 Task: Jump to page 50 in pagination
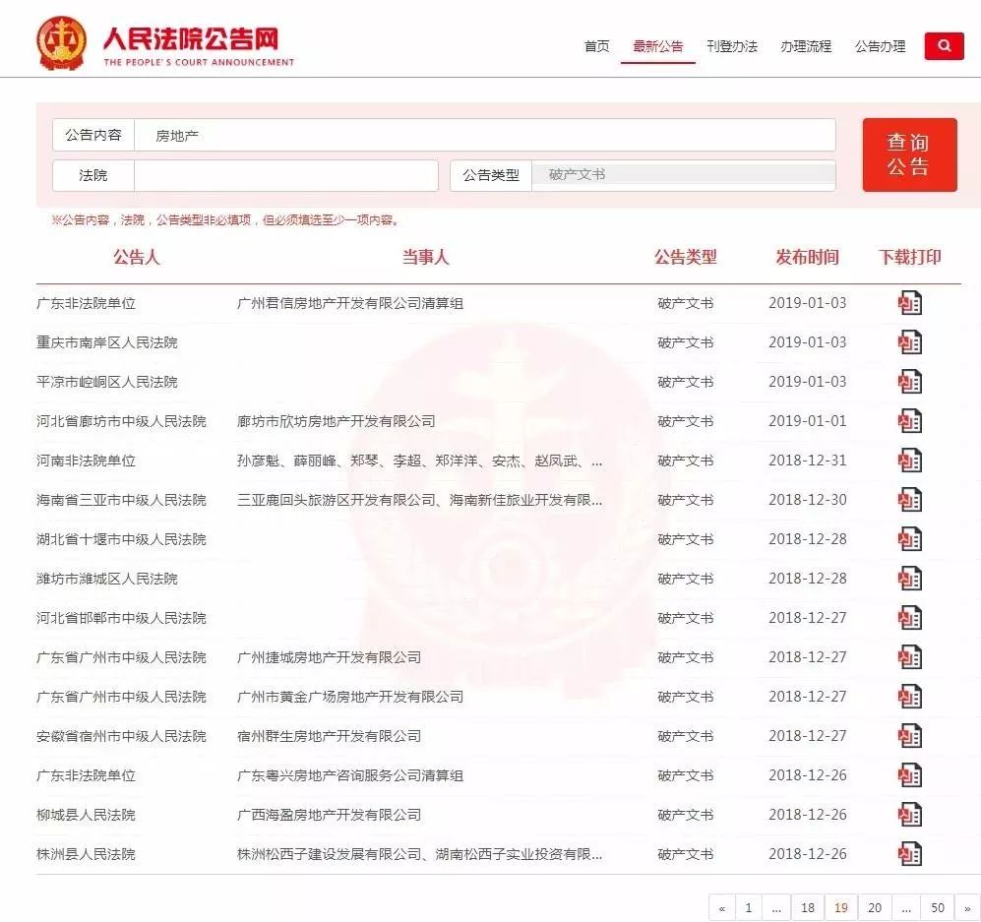point(937,907)
